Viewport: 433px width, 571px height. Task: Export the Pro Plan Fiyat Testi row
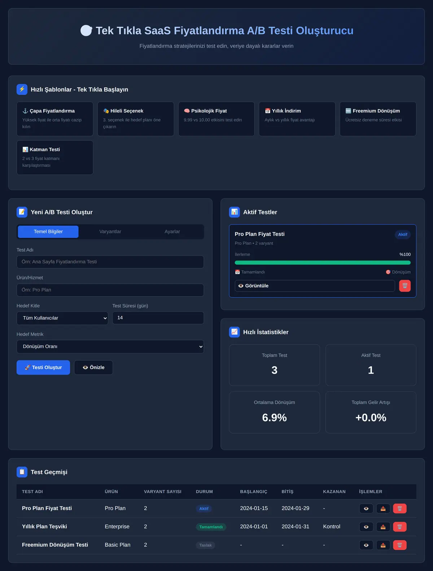(383, 508)
